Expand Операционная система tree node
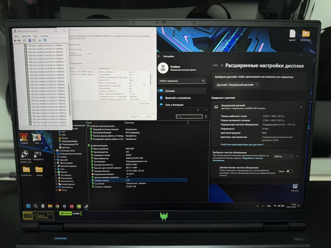 55,154
